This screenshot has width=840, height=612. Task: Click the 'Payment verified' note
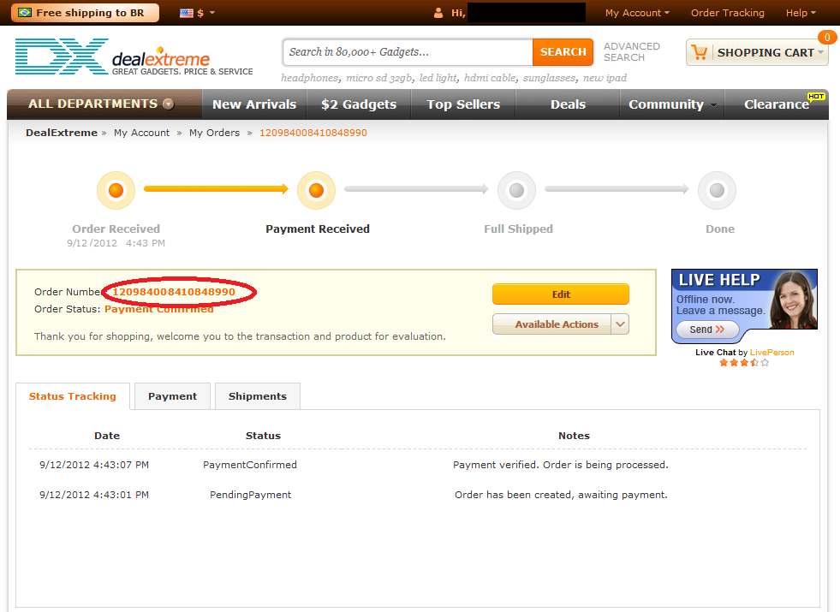point(561,465)
